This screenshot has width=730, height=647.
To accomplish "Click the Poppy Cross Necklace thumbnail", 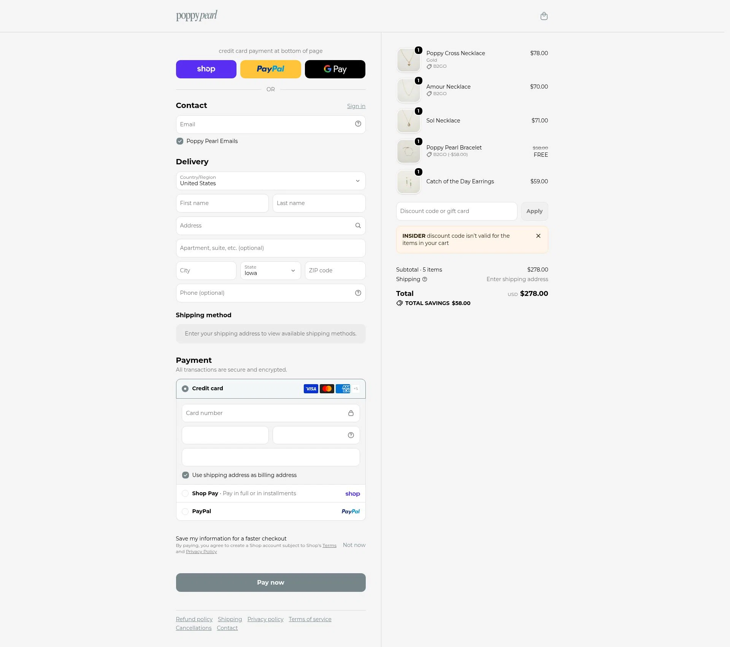I will tap(408, 60).
